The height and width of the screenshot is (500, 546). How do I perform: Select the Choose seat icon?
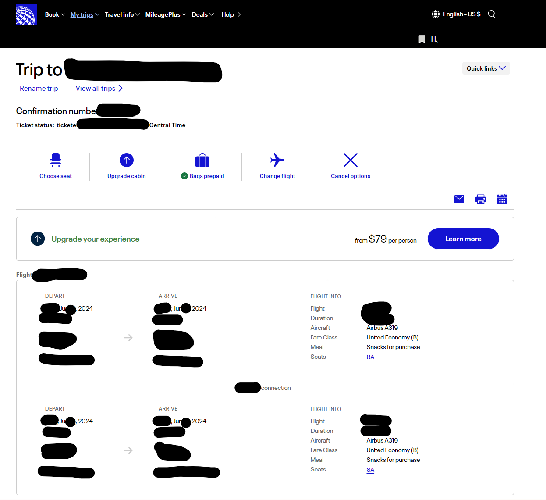[56, 160]
